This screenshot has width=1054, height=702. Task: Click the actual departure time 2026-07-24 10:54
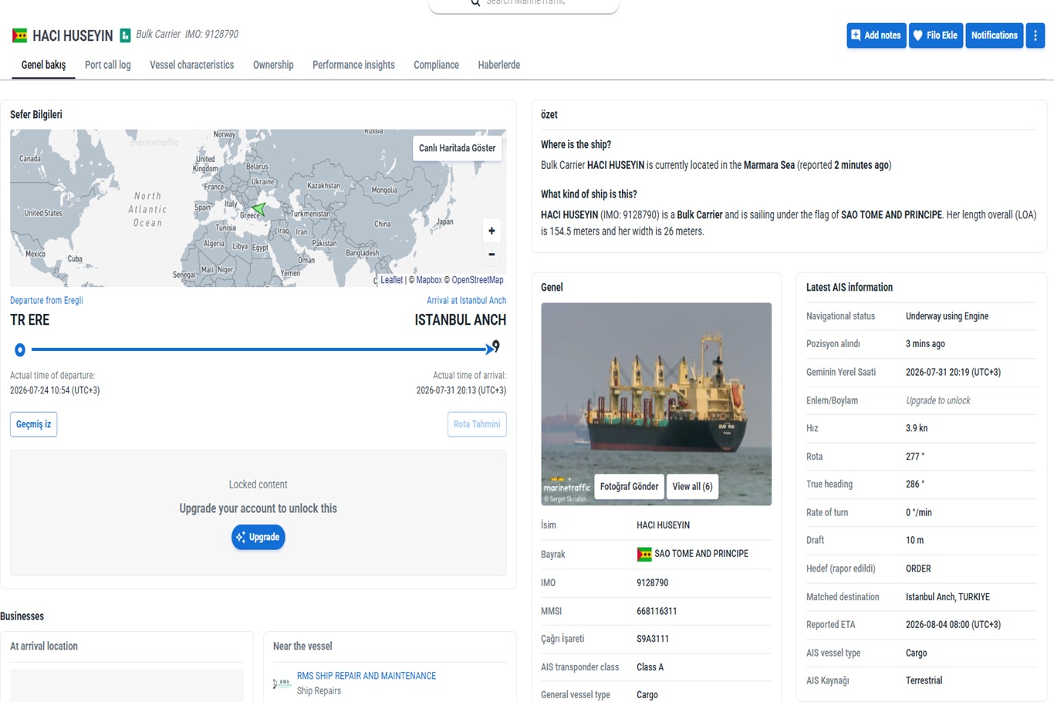pyautogui.click(x=55, y=390)
